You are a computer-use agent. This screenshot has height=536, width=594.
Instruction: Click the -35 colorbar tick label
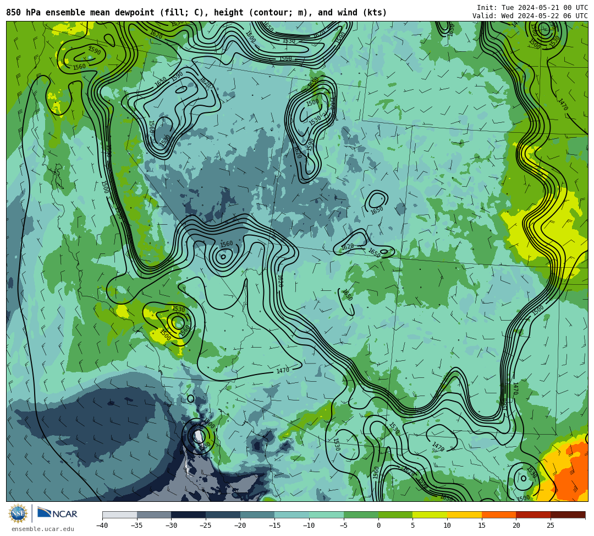[137, 526]
